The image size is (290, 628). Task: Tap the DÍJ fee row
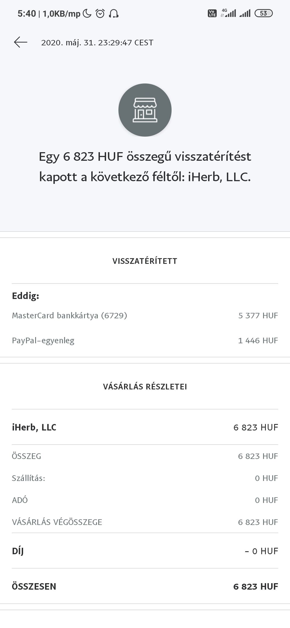click(x=145, y=551)
